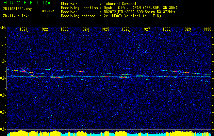Click the 1327 time marker
Image resolution: width=214 pixels, height=136 pixels.
point(146,29)
